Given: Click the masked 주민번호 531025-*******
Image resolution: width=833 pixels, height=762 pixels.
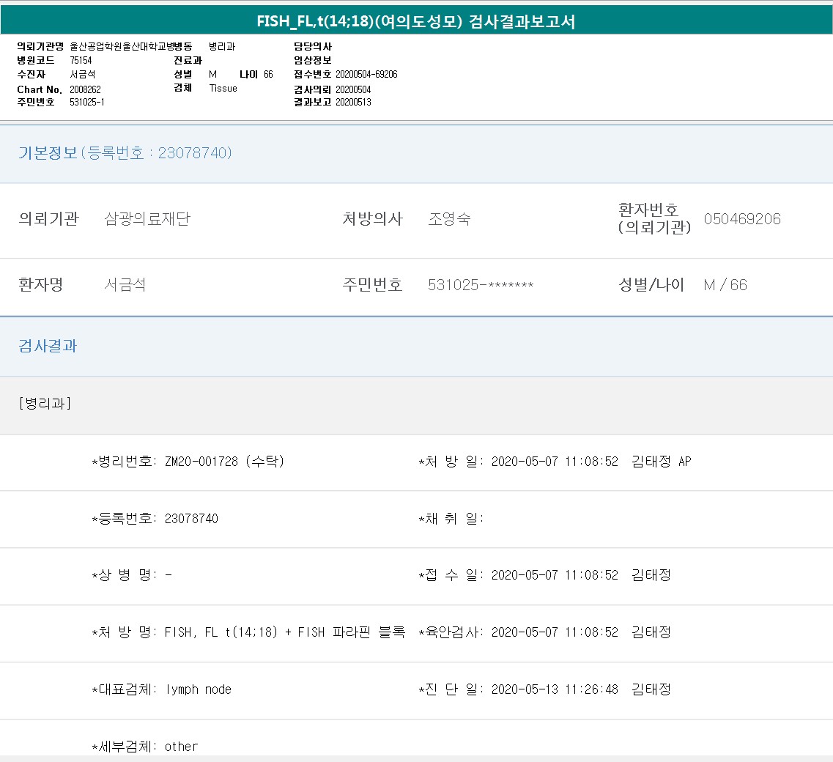Looking at the screenshot, I should pyautogui.click(x=481, y=285).
